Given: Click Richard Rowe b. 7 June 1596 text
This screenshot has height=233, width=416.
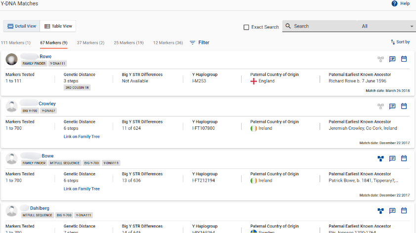Looking at the screenshot, I should tap(357, 81).
